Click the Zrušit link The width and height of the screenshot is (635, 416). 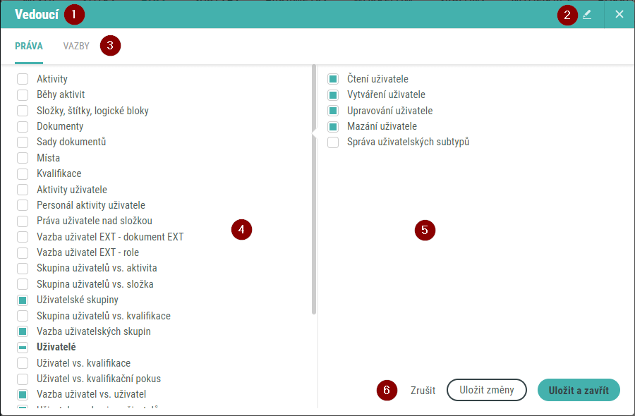click(x=423, y=390)
